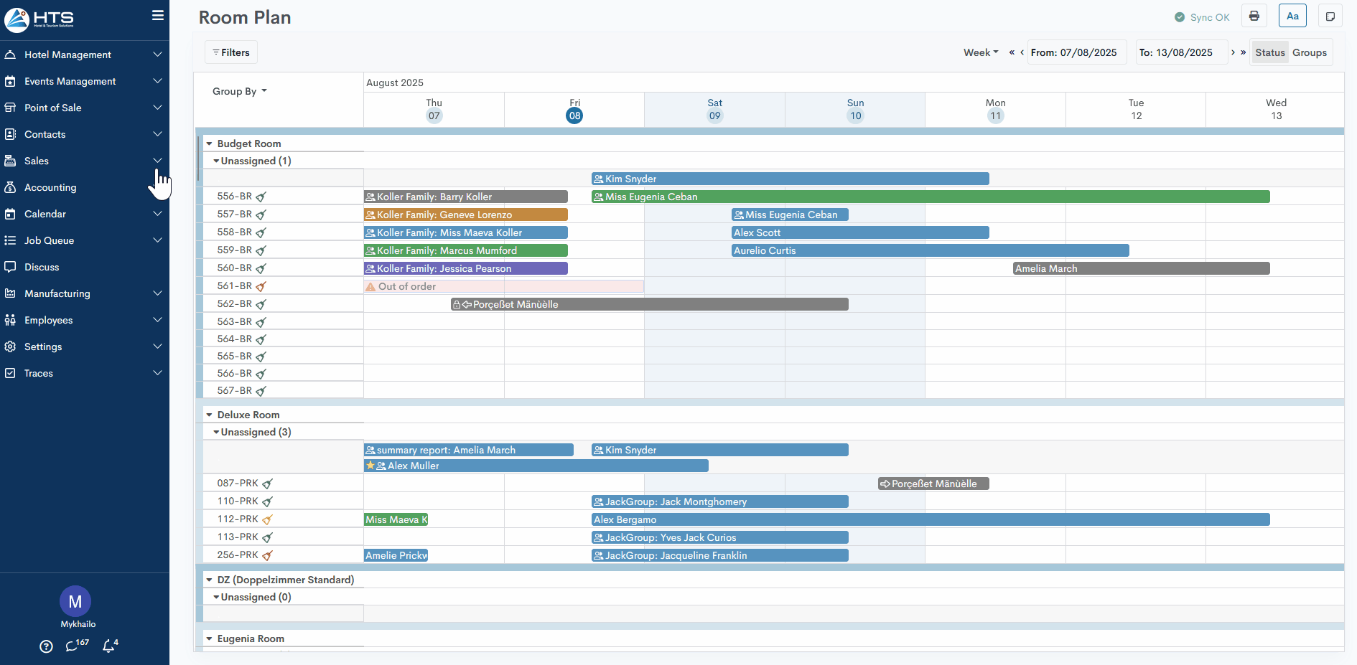This screenshot has width=1357, height=665.
Task: Click the print icon in header
Action: (1254, 16)
